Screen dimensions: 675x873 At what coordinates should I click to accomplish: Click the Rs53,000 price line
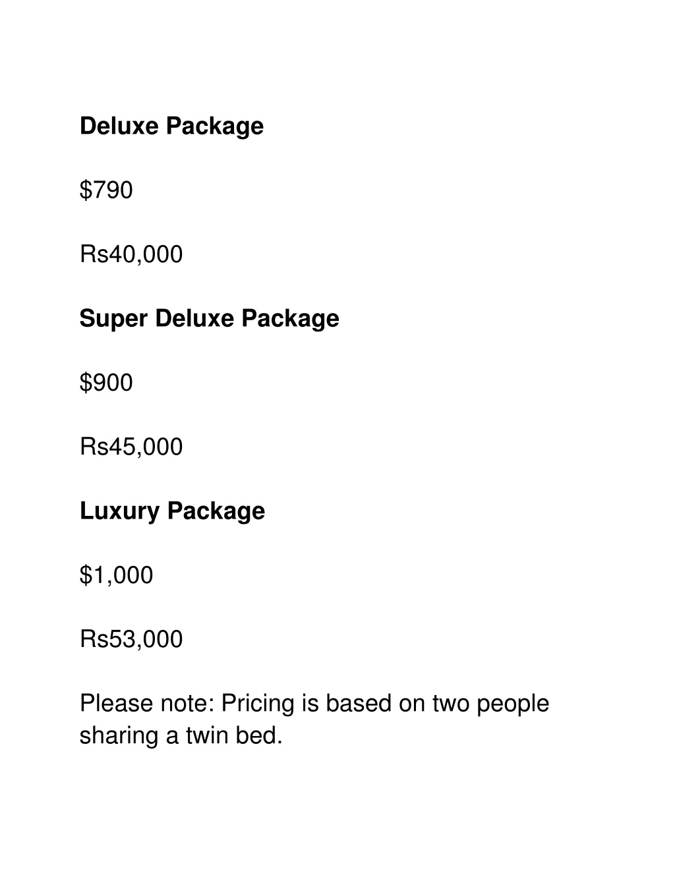(x=131, y=639)
